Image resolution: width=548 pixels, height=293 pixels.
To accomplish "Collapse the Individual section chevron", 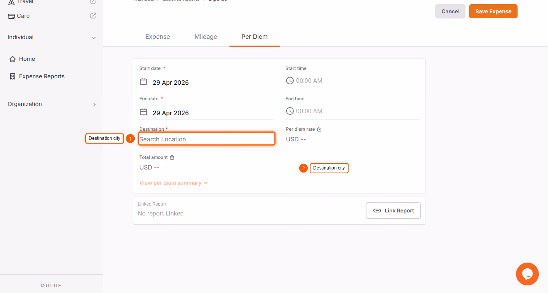I will (x=94, y=38).
